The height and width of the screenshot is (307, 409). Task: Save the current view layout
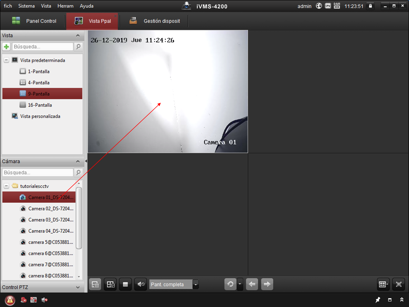pyautogui.click(x=95, y=284)
